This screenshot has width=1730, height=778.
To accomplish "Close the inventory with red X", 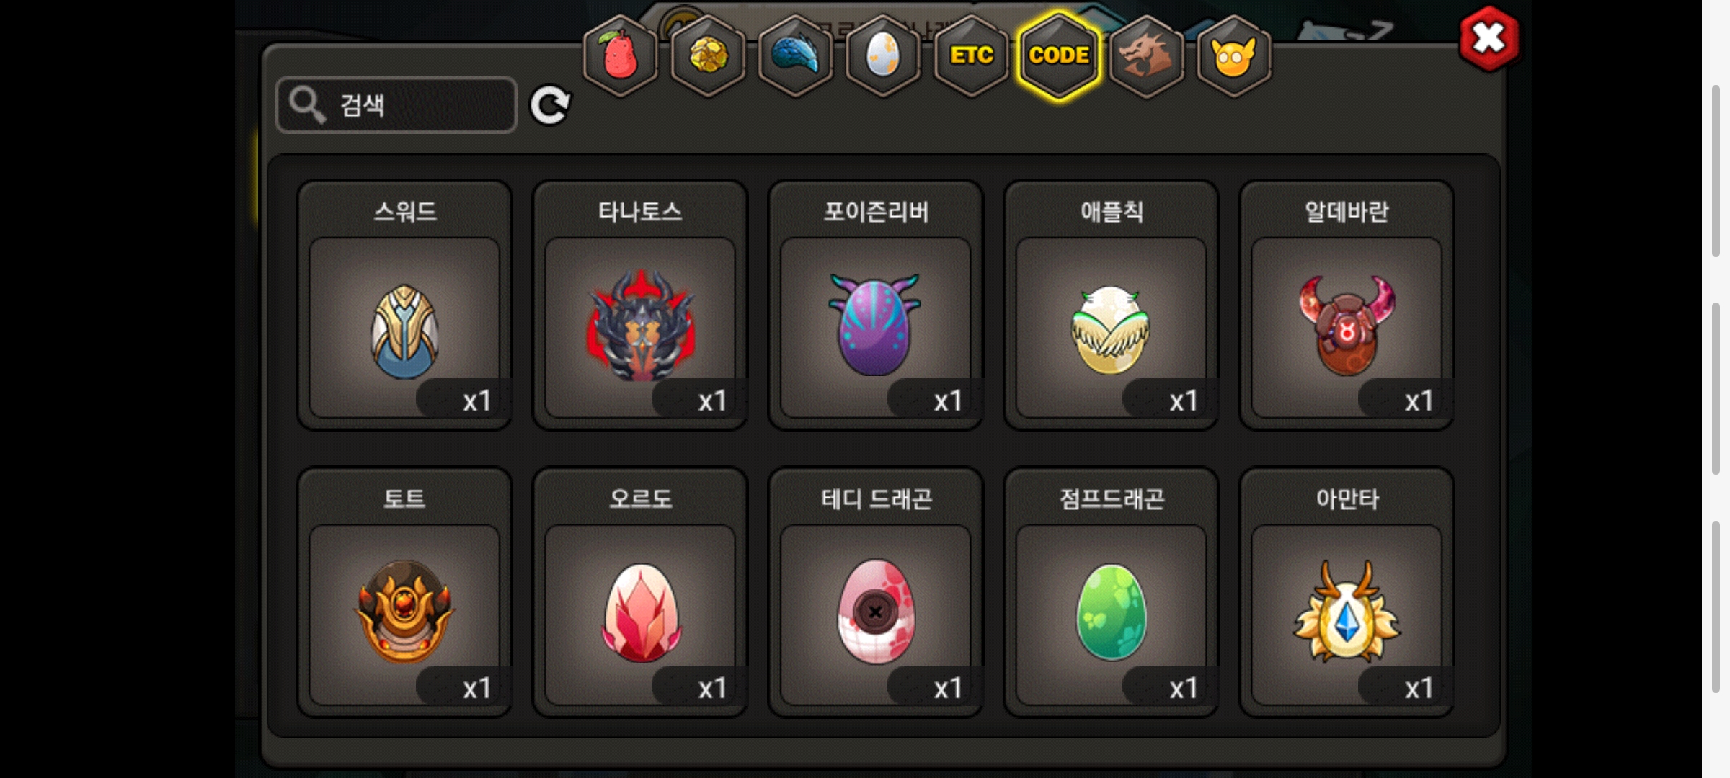I will [1489, 38].
